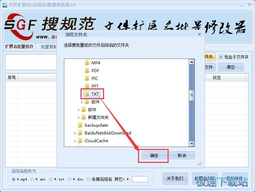This screenshot has width=255, height=192.
Task: Switch to the 扩展名批量修改 tab
Action: [x=19, y=47]
